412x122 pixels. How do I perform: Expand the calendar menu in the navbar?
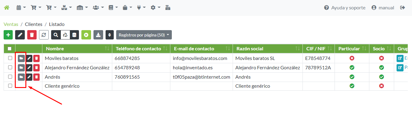click(x=21, y=8)
